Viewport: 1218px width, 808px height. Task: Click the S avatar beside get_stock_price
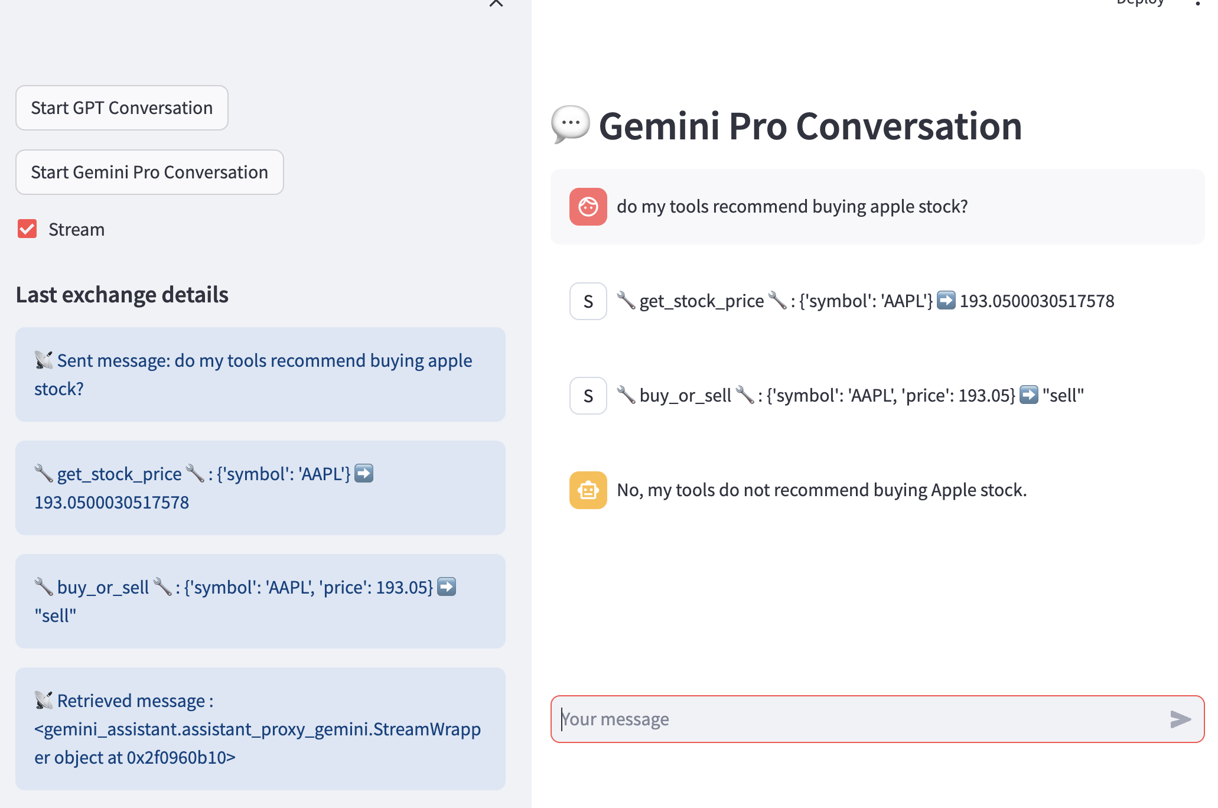pos(588,301)
